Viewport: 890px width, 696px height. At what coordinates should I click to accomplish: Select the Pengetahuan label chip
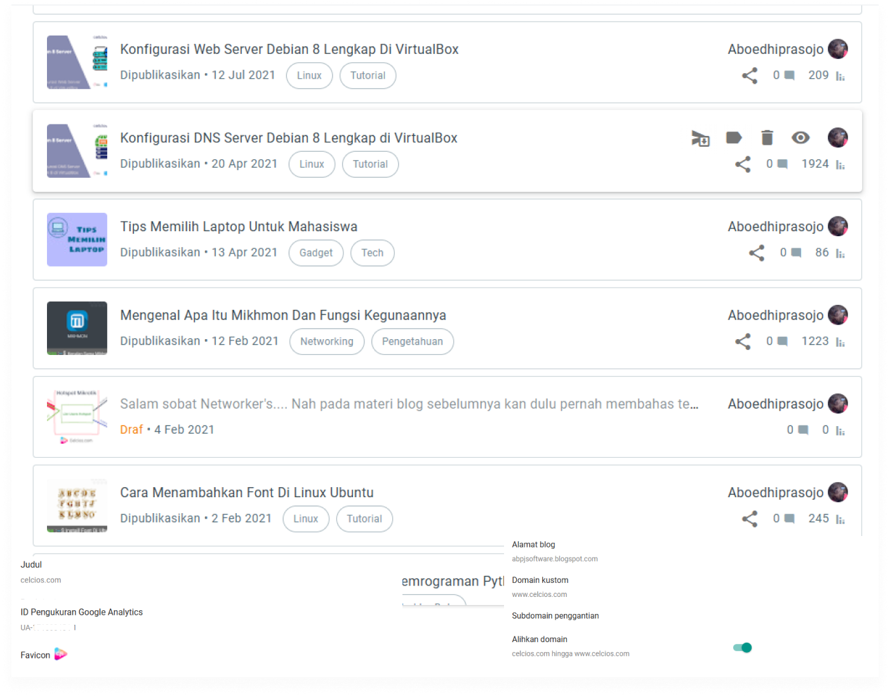pos(412,342)
